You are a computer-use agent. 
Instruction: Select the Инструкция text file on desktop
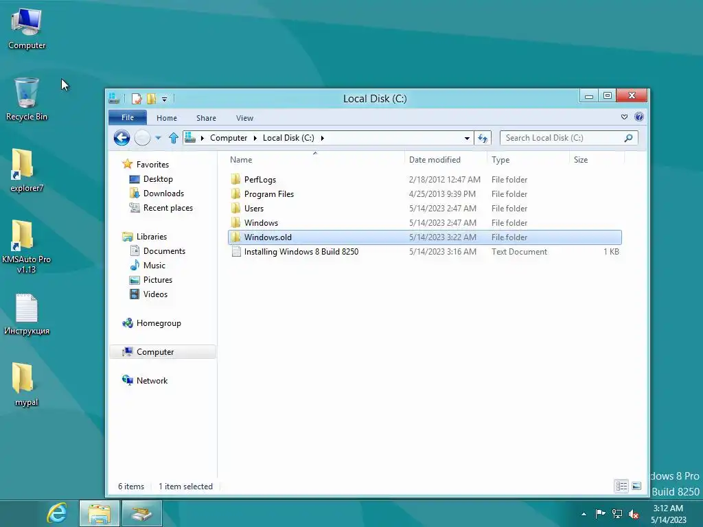[x=27, y=314]
